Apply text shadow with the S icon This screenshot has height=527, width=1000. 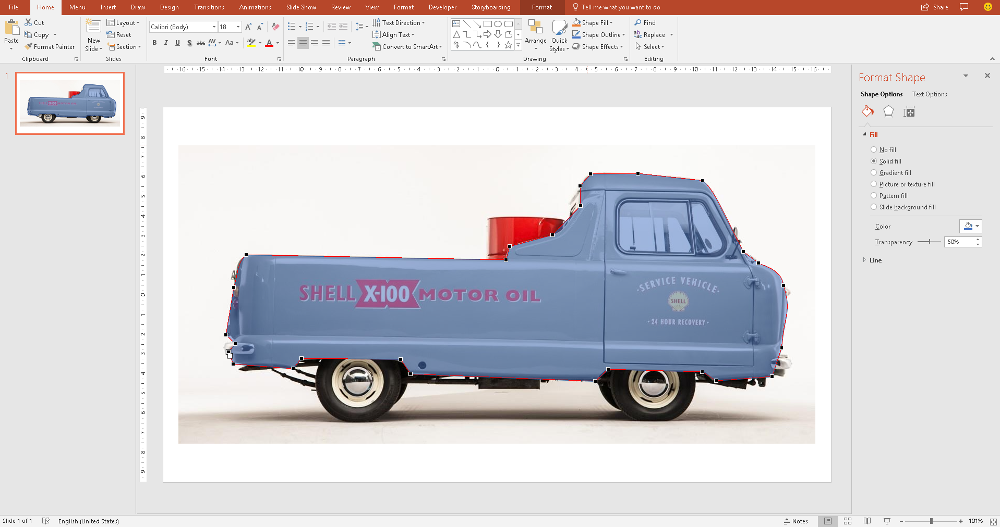point(189,43)
